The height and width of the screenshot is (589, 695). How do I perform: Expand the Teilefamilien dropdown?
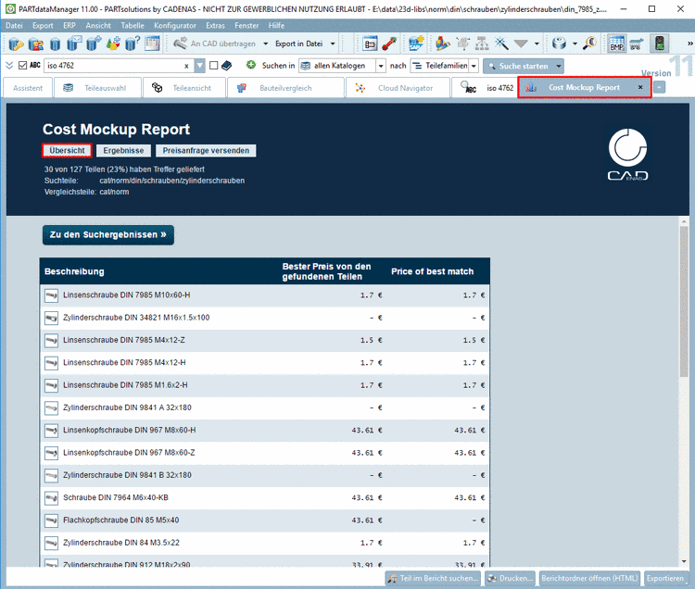pyautogui.click(x=474, y=66)
